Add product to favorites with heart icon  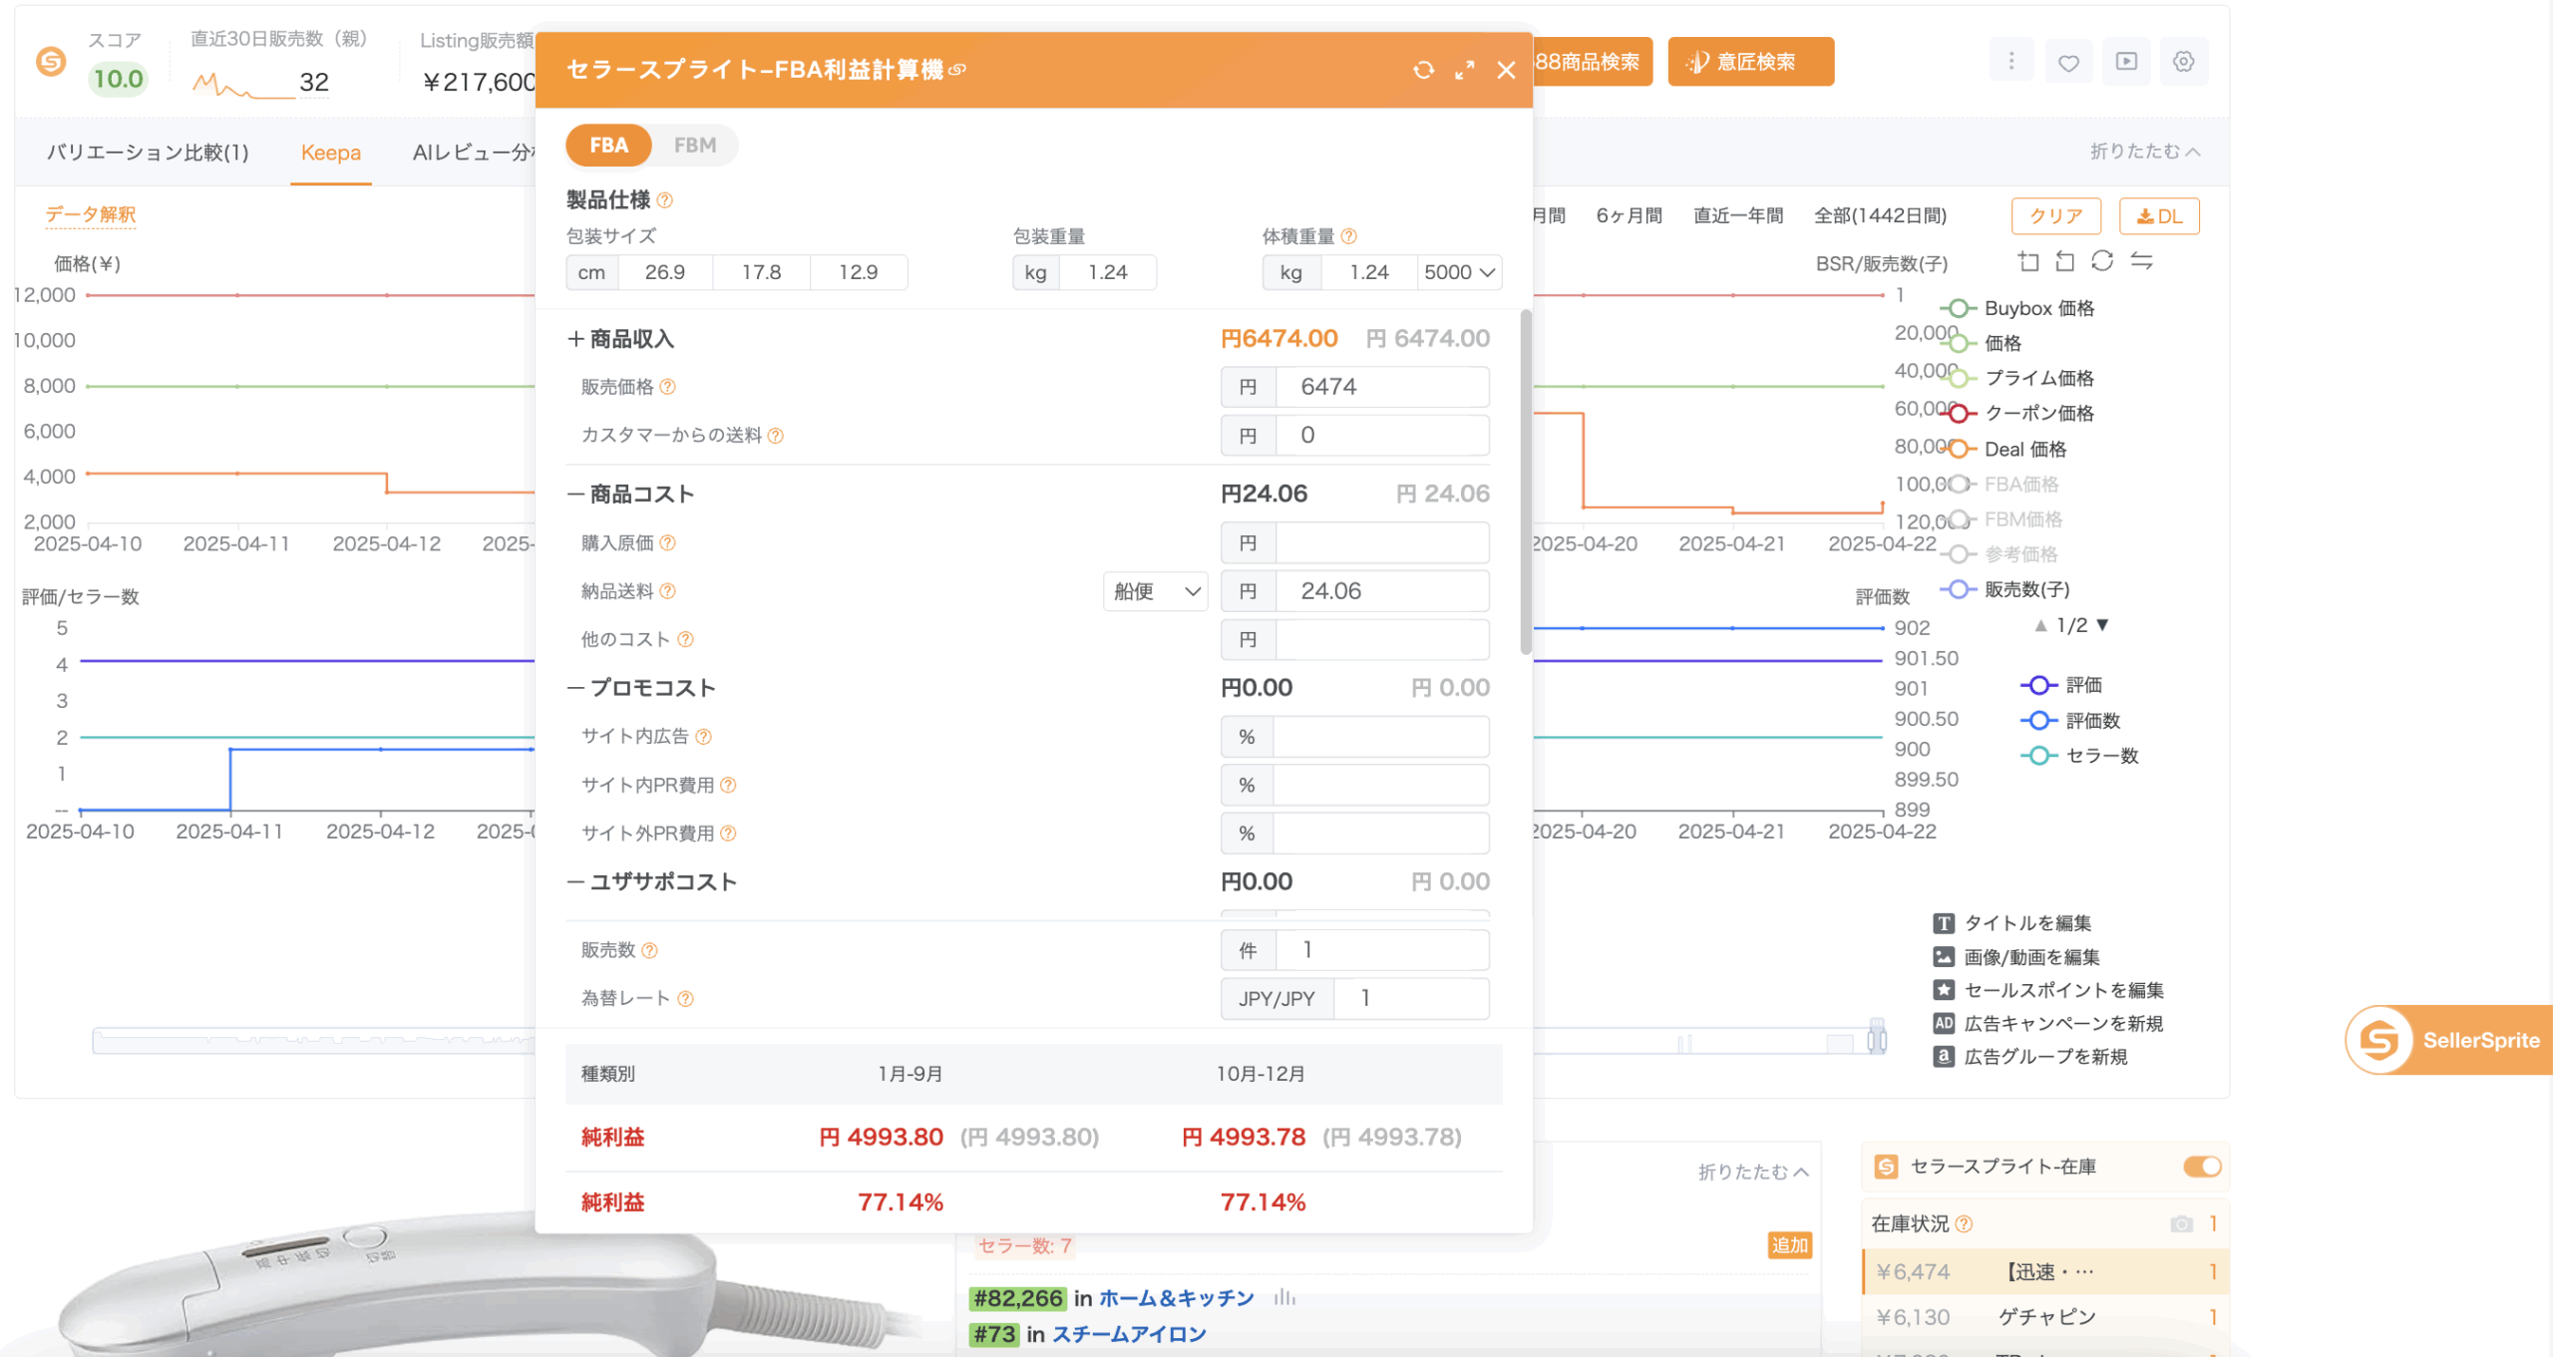(x=2069, y=62)
